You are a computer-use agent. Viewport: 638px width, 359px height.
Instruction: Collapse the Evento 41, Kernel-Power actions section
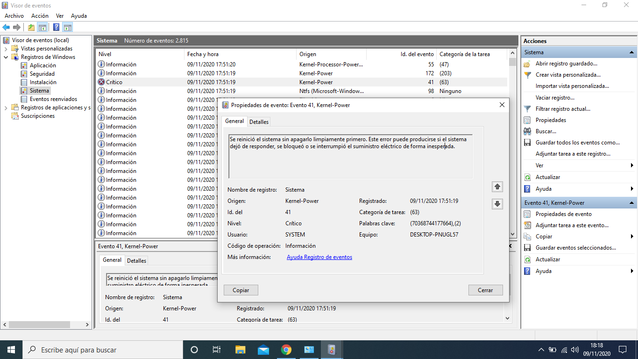pos(632,203)
